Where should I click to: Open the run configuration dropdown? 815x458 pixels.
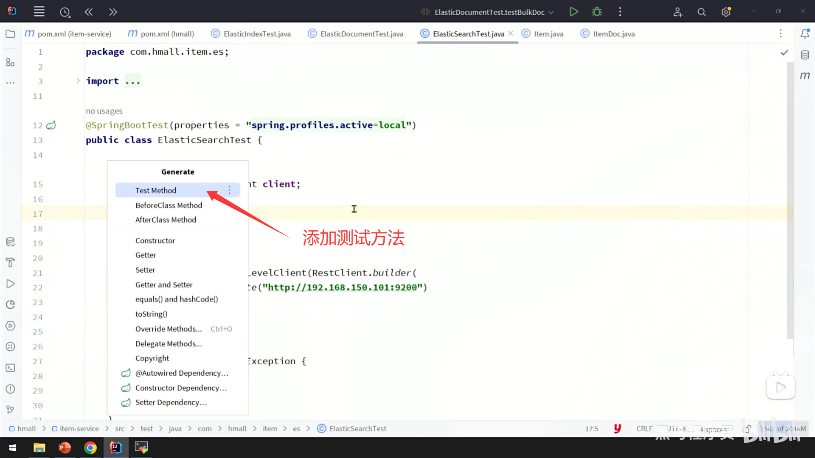pos(551,12)
